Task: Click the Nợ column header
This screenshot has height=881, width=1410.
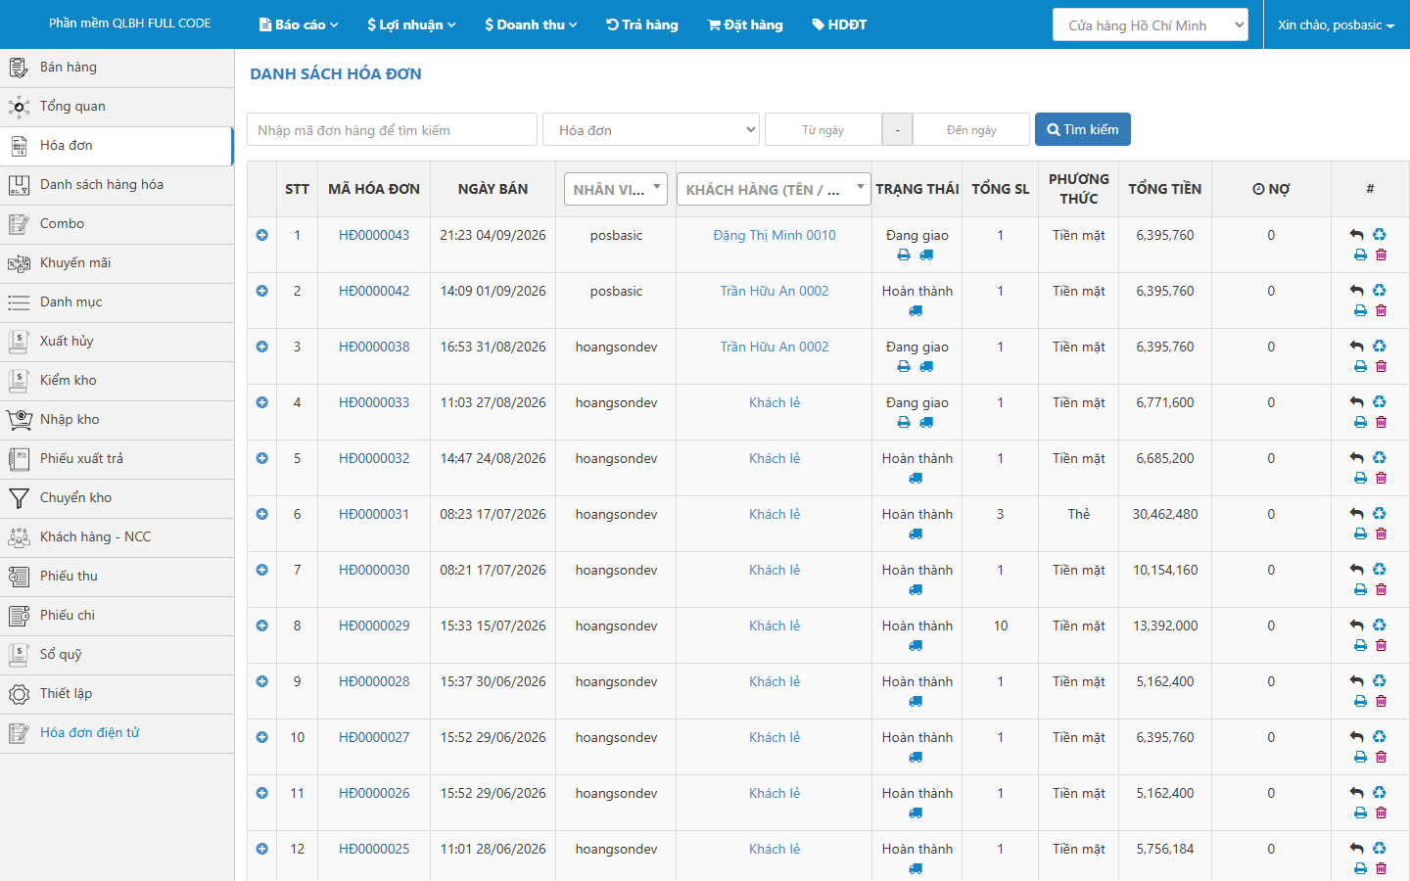Action: click(1271, 189)
